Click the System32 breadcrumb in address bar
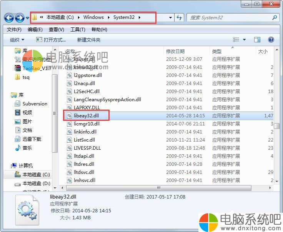Screen dimensions: 283x232 [124, 17]
